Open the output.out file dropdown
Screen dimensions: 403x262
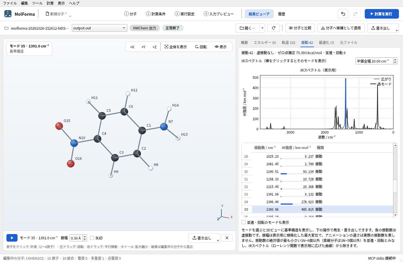pos(100,28)
